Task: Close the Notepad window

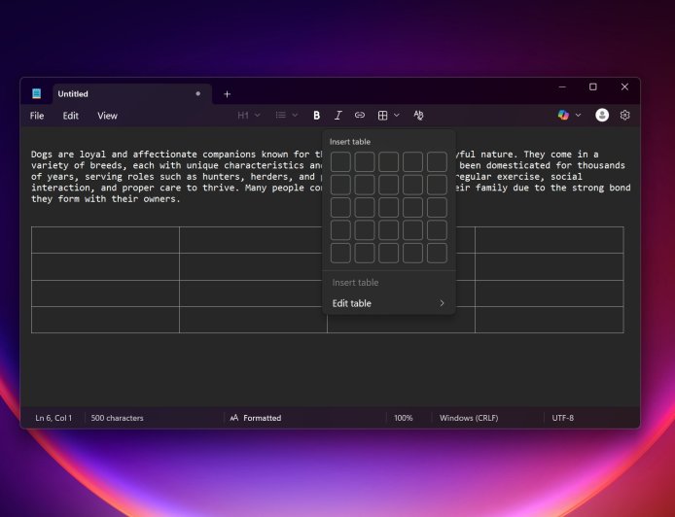Action: tap(624, 86)
